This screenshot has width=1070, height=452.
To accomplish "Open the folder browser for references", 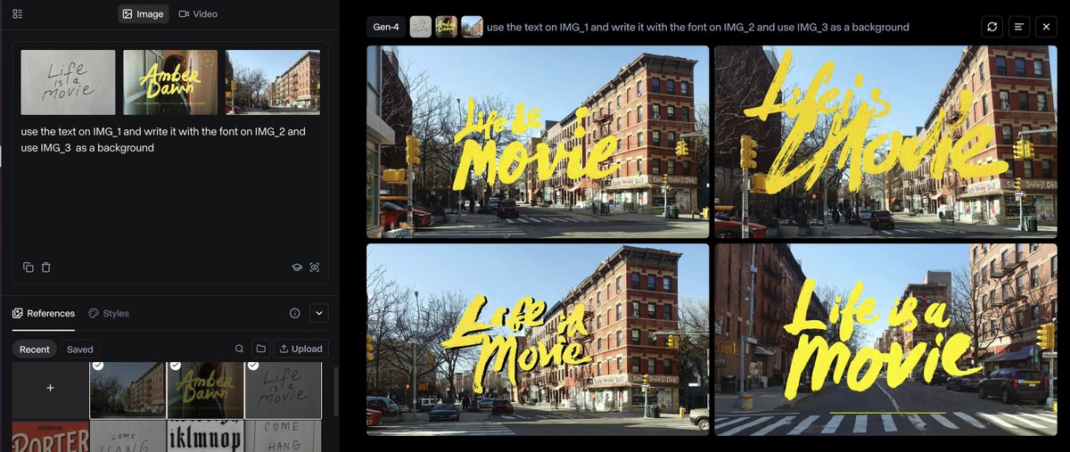I will (260, 349).
